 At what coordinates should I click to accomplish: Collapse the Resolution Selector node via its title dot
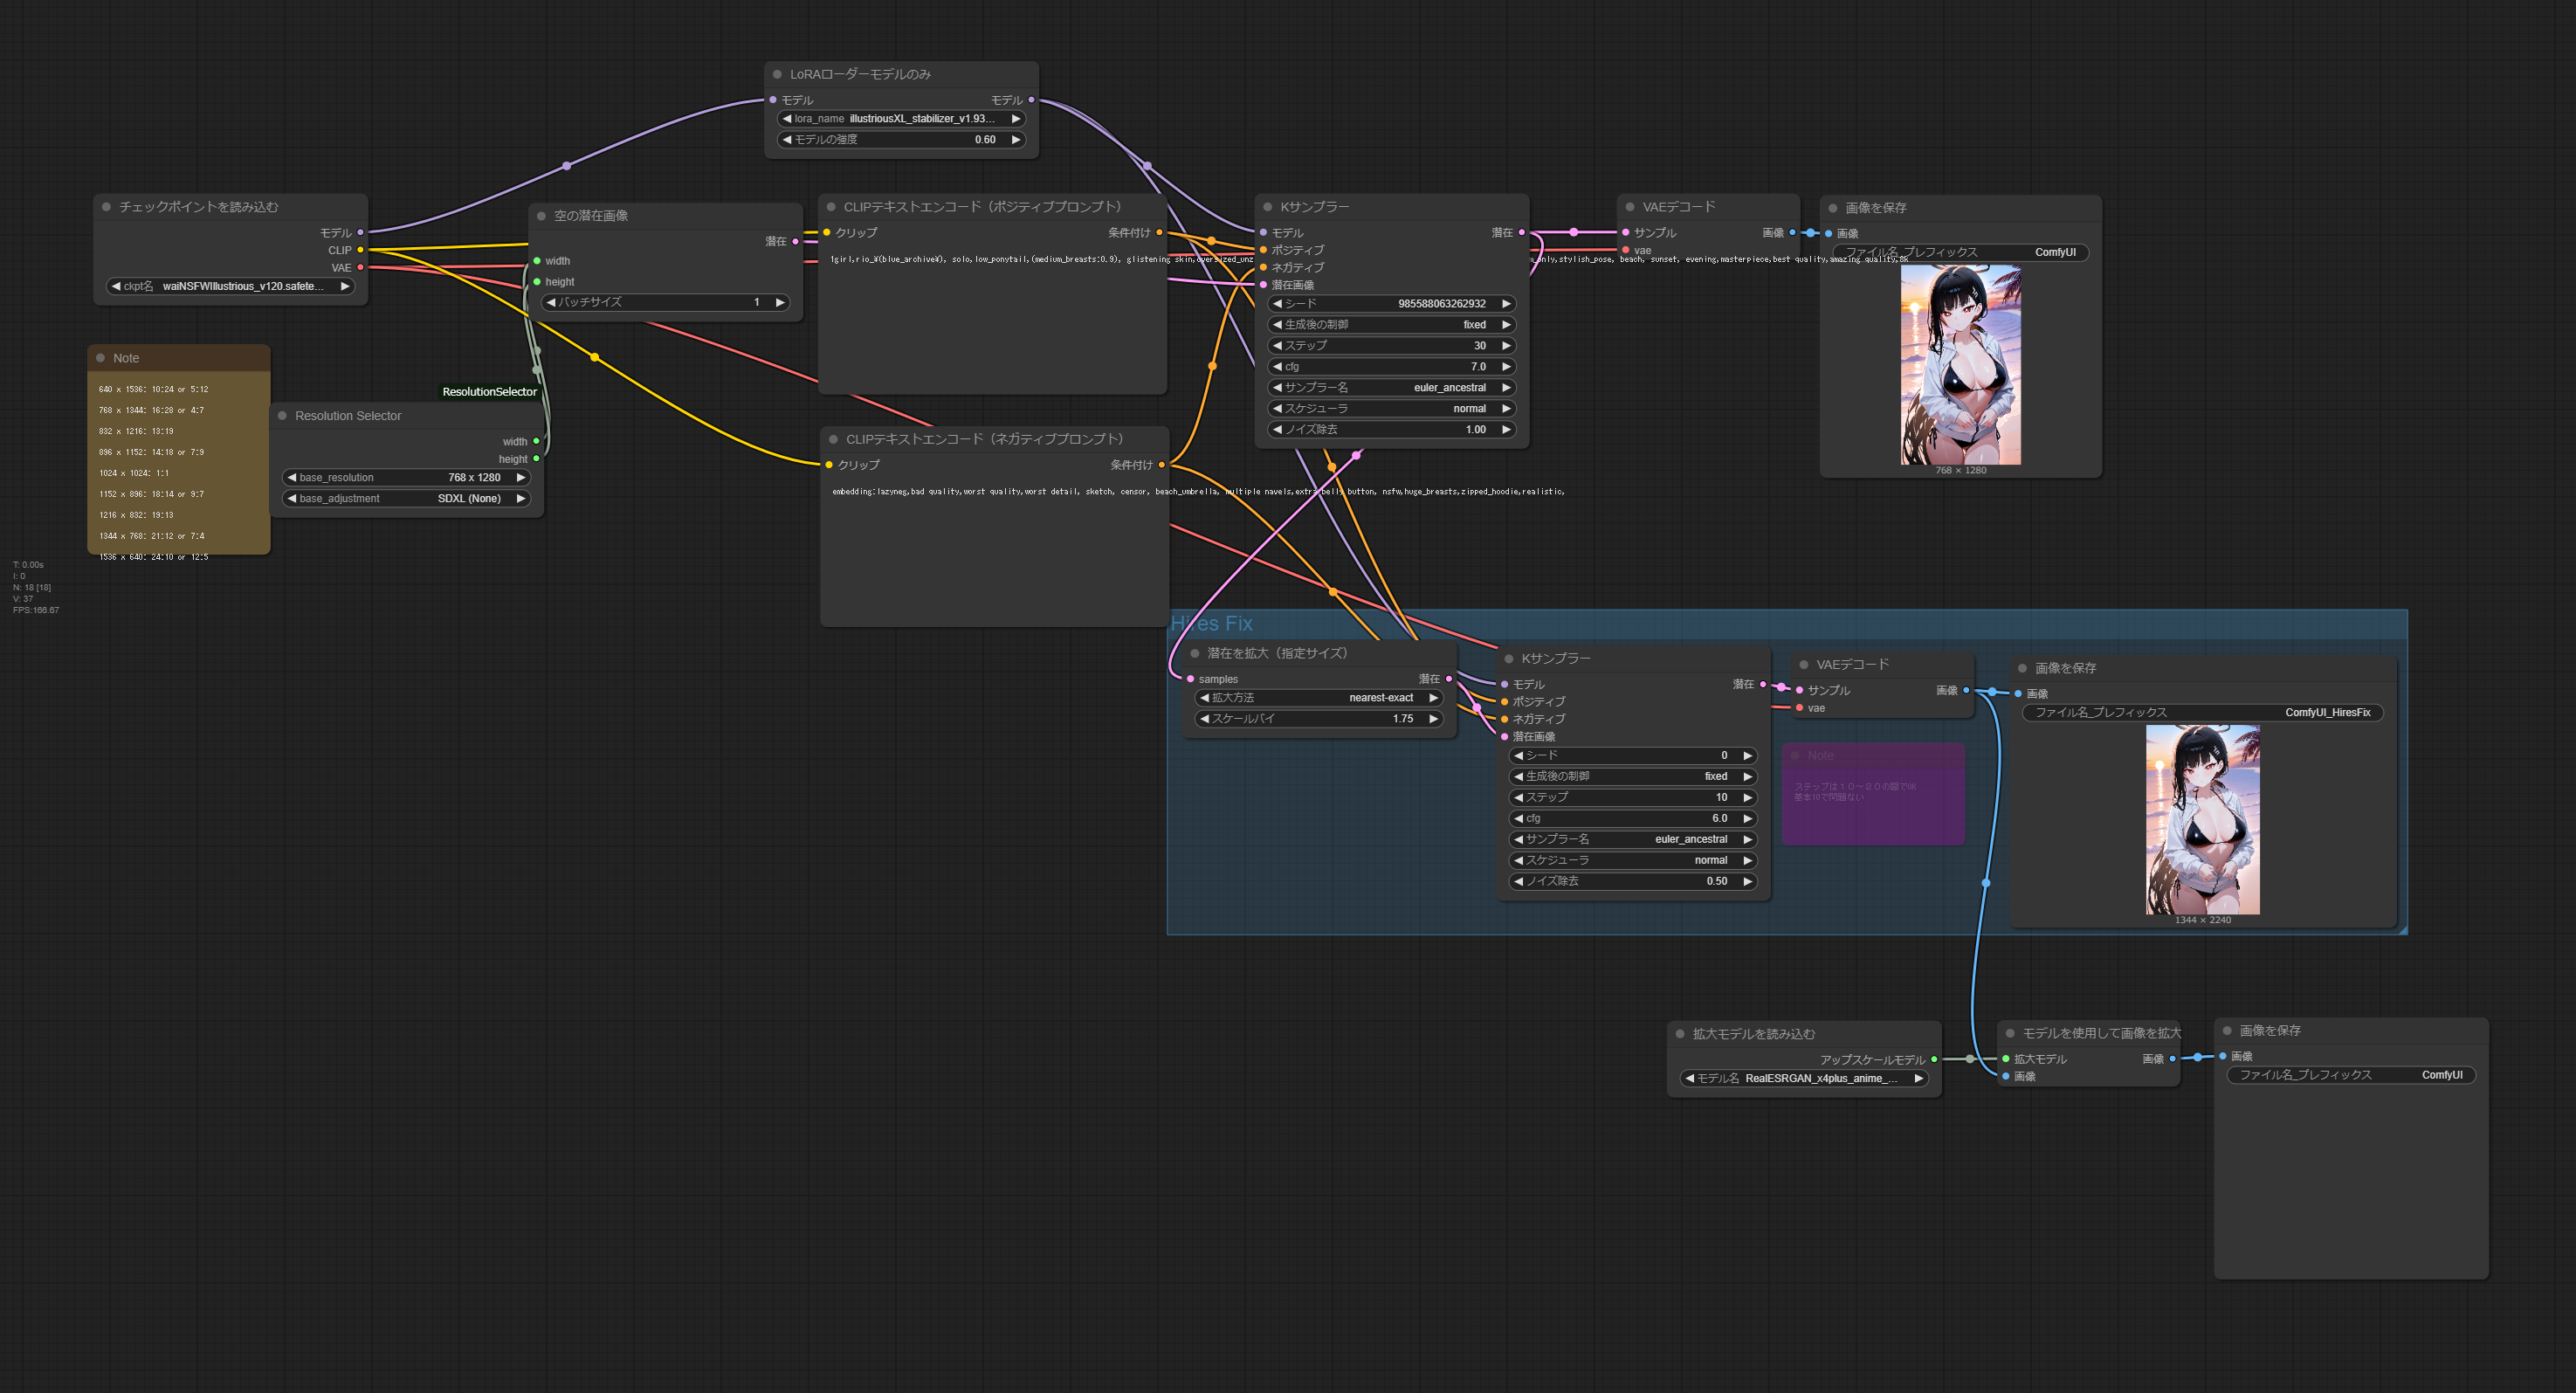tap(282, 416)
